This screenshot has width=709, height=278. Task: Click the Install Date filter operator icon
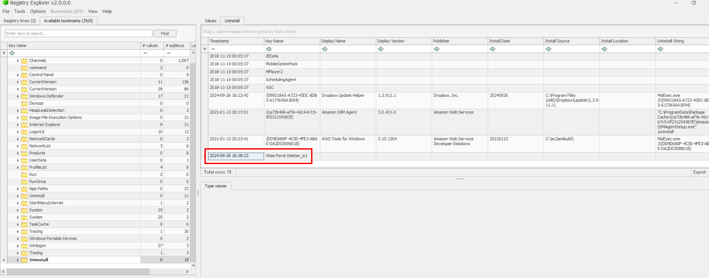tap(492, 49)
